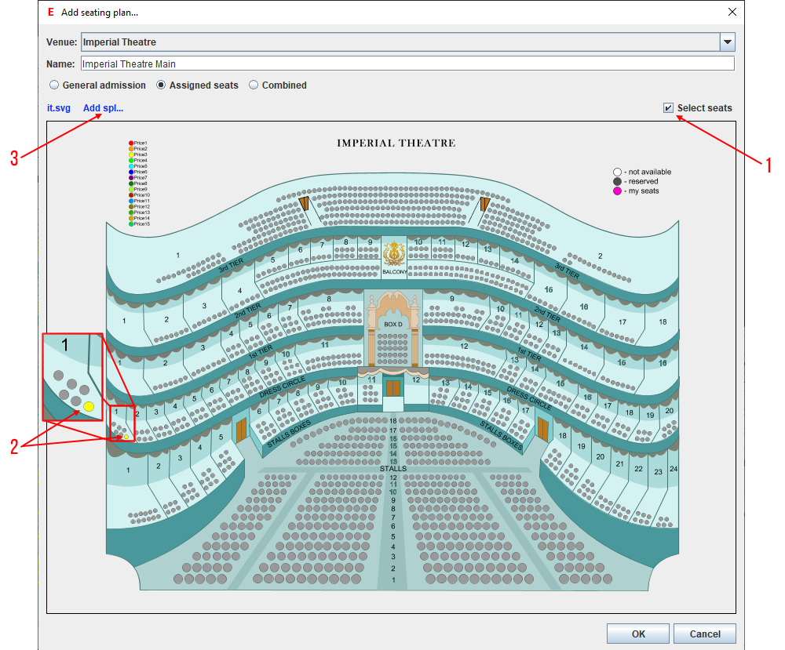Click the Price15 emerald color swatch
Screen dimensions: 785x650
coord(131,223)
